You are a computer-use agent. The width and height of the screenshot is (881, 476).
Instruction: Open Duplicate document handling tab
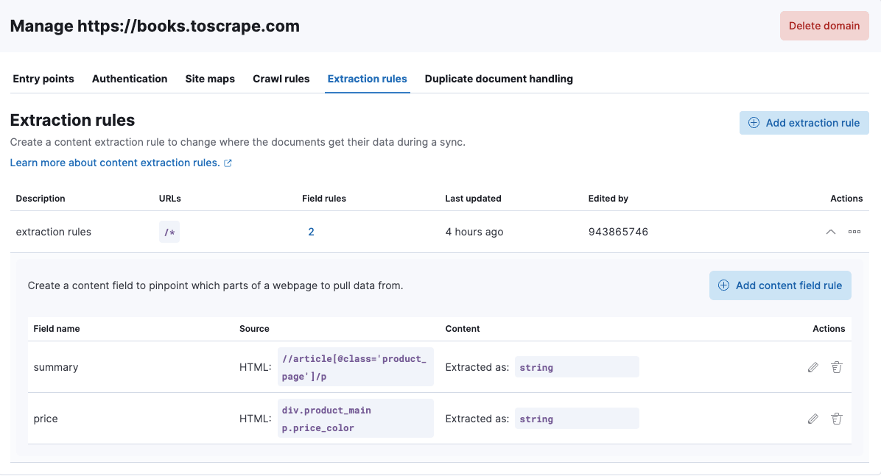pyautogui.click(x=499, y=79)
